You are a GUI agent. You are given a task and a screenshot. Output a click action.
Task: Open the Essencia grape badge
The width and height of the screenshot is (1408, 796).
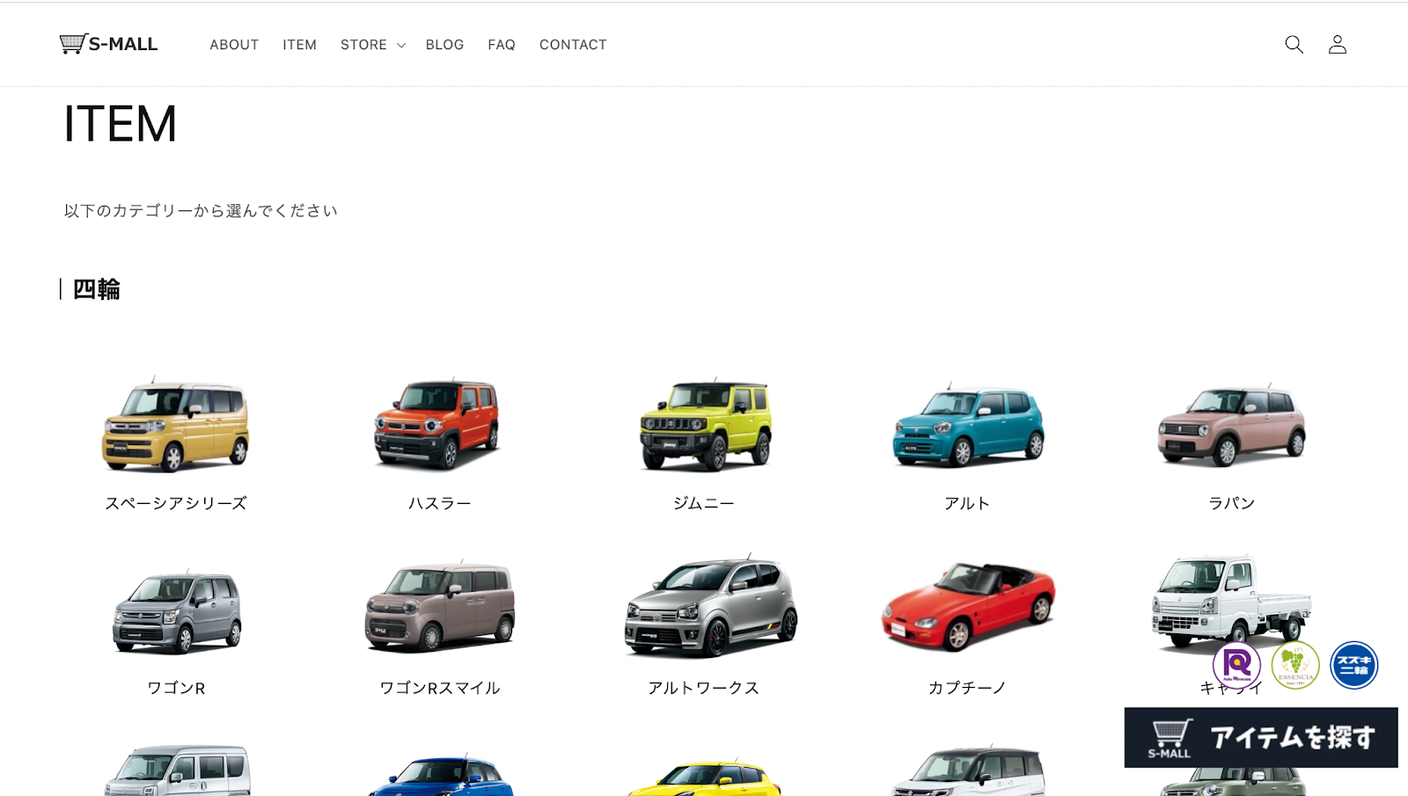(1295, 664)
